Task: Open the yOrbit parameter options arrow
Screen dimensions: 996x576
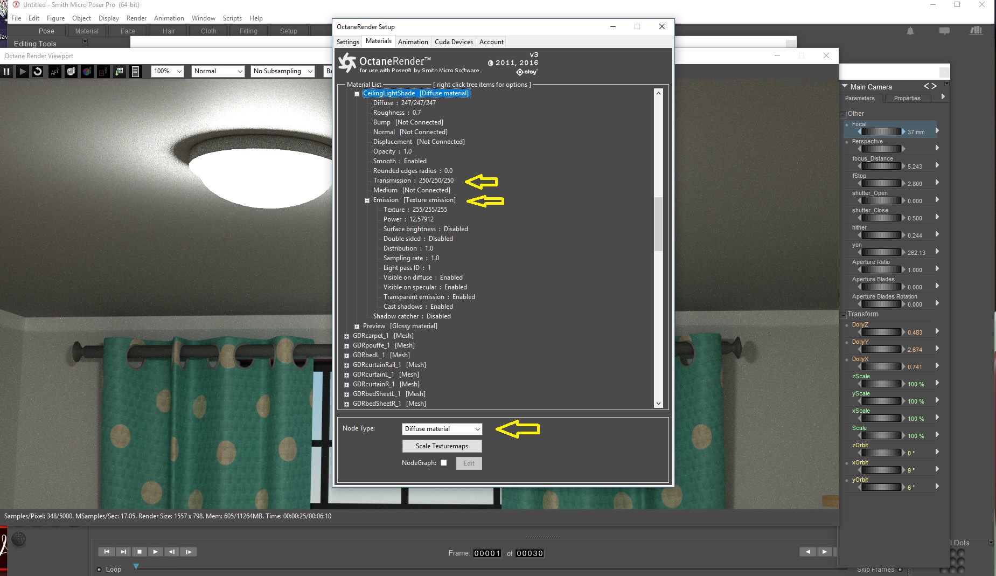Action: [x=937, y=486]
